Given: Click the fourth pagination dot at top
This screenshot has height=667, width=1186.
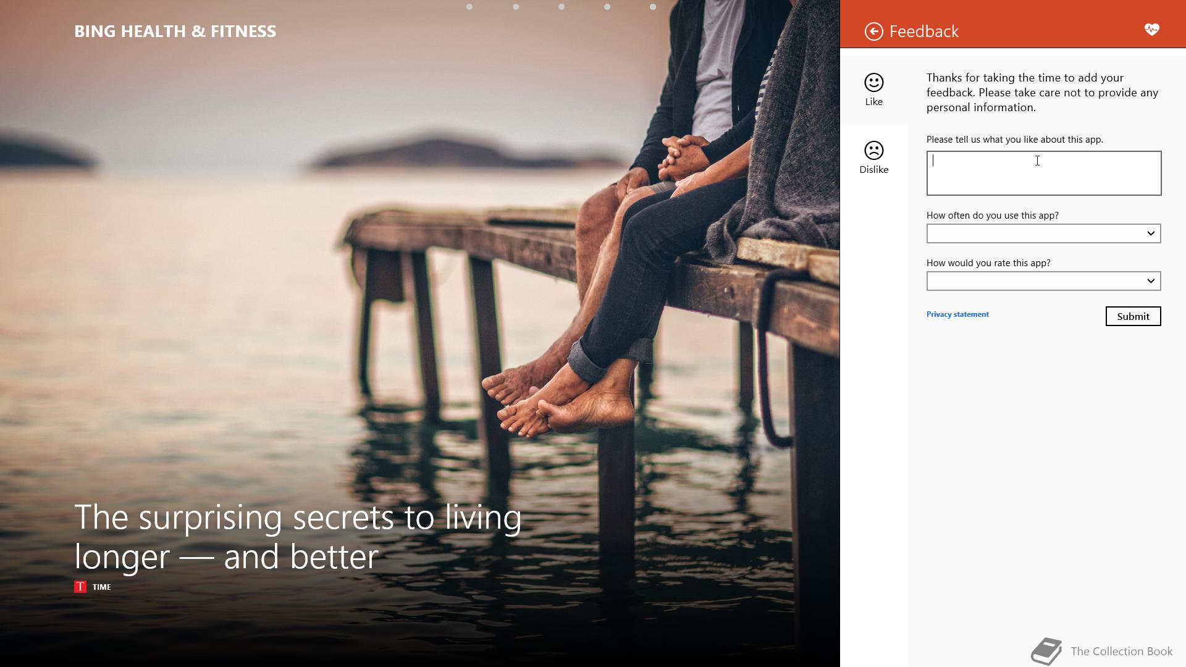Looking at the screenshot, I should pyautogui.click(x=607, y=7).
